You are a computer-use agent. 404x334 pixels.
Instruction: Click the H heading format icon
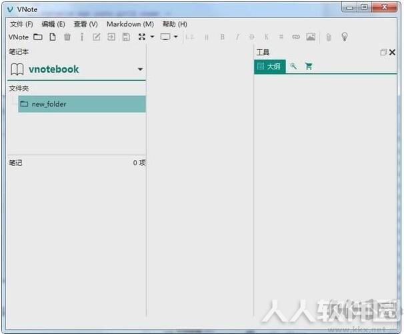[207, 37]
